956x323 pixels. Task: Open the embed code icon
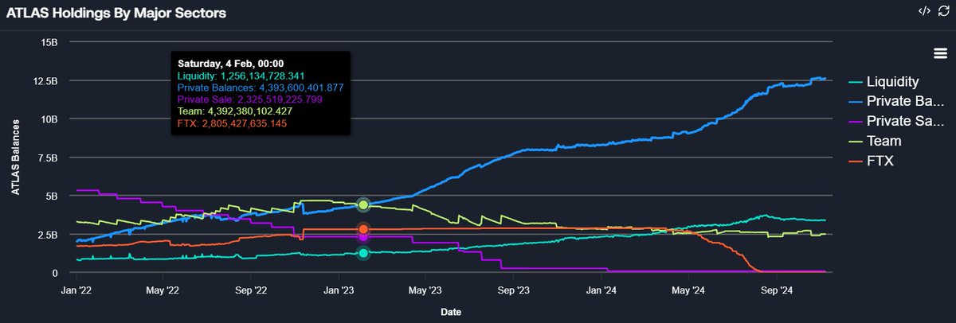[924, 11]
